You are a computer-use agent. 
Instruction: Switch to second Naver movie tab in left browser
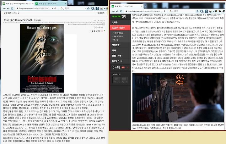(51, 3)
